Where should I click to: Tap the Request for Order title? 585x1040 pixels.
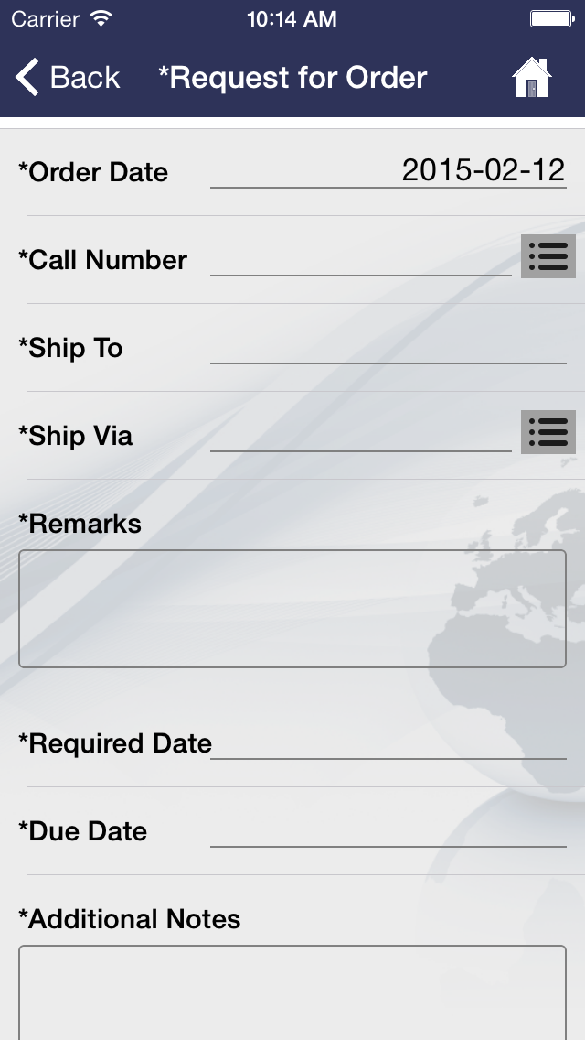pos(292,78)
